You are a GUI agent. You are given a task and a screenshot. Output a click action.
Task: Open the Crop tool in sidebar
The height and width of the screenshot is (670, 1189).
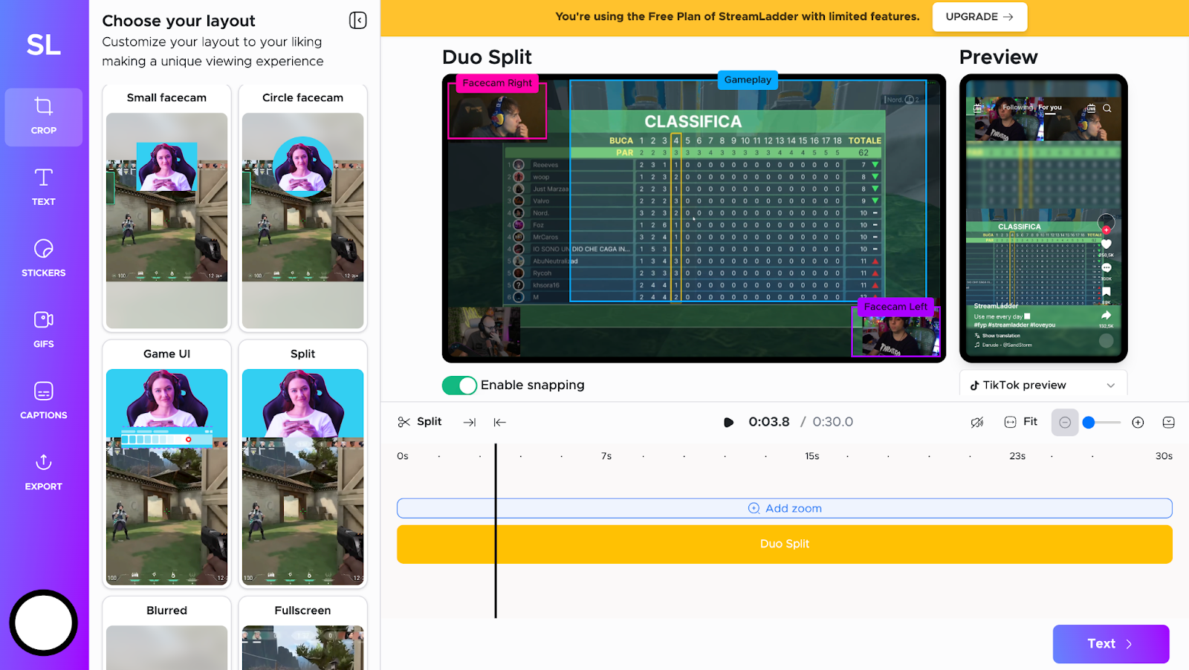coord(44,117)
